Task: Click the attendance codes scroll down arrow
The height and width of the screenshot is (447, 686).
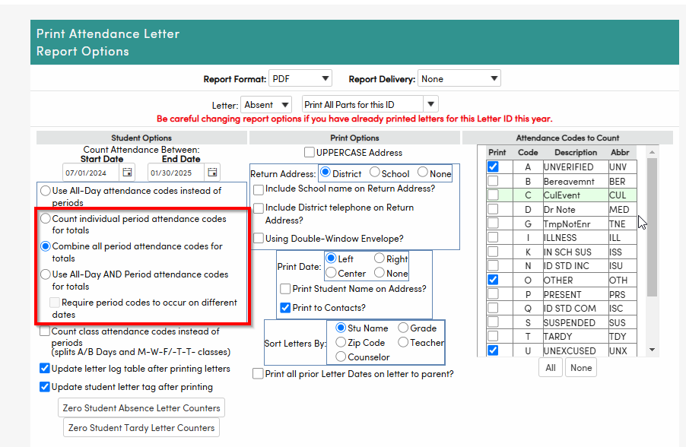Action: pyautogui.click(x=652, y=350)
